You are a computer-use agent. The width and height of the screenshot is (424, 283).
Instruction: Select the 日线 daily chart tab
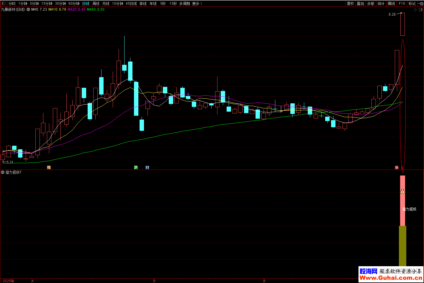[86, 4]
